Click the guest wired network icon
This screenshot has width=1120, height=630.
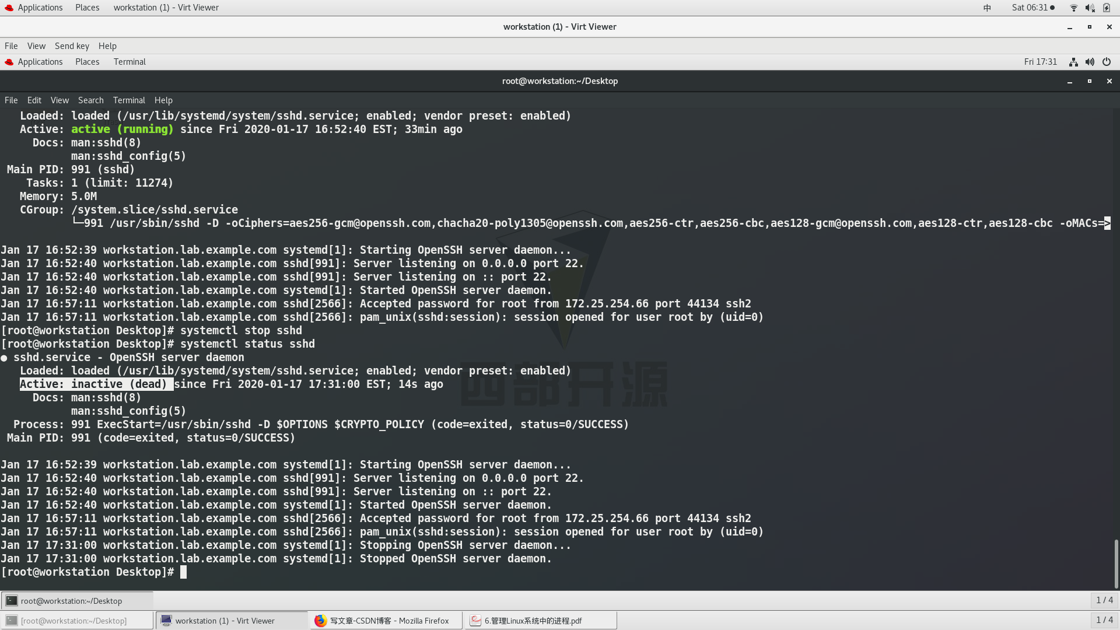coord(1073,62)
